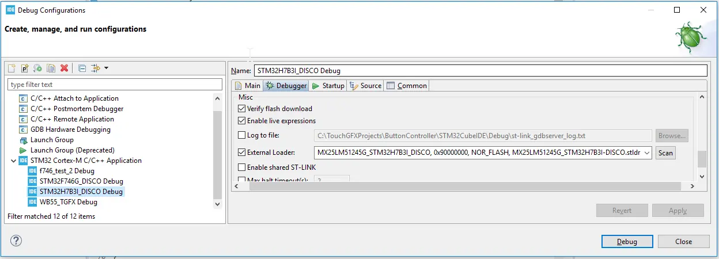Screen dimensions: 719x259
Task: Open the filter options dropdown arrow
Action: pyautogui.click(x=107, y=68)
